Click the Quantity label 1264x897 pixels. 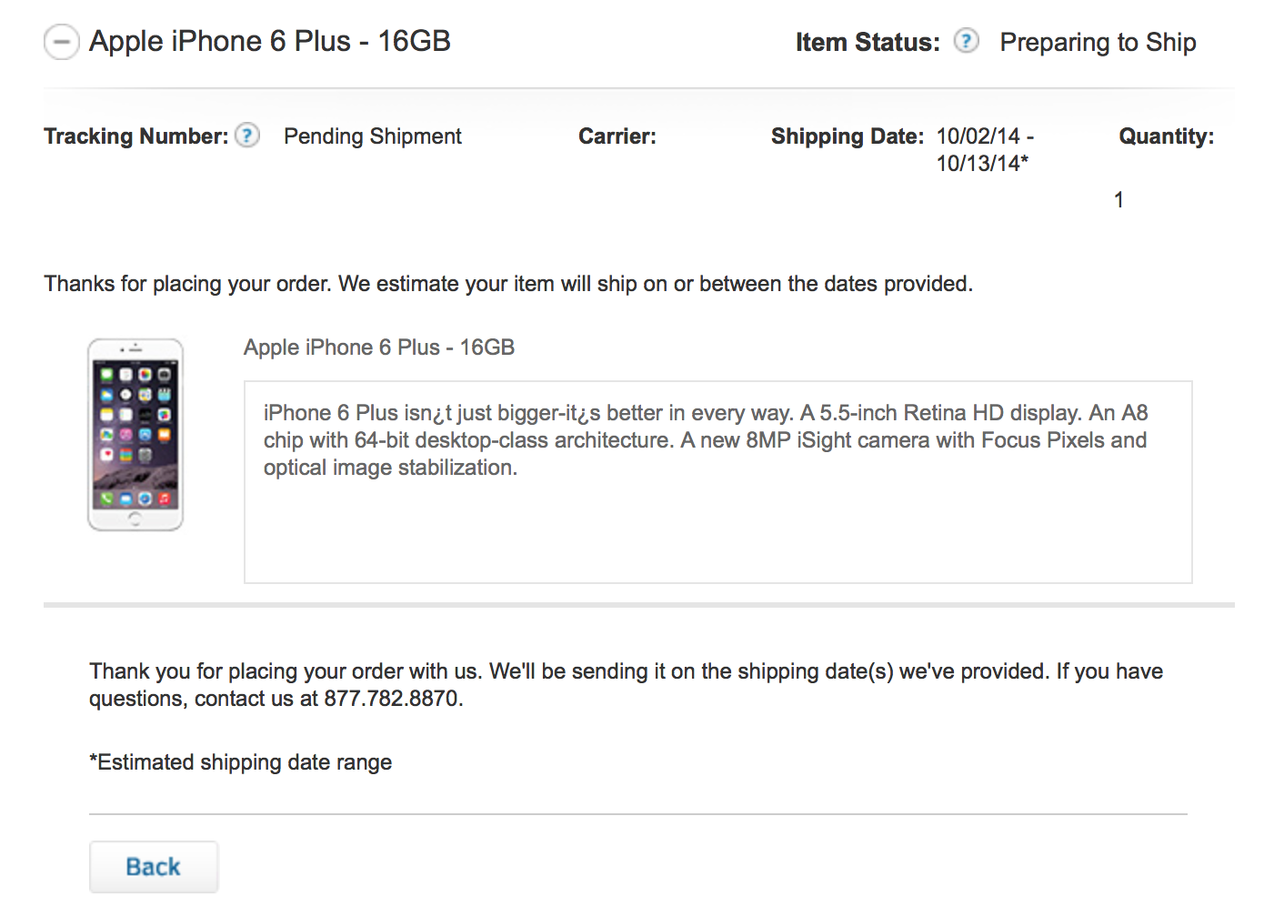pyautogui.click(x=1166, y=136)
